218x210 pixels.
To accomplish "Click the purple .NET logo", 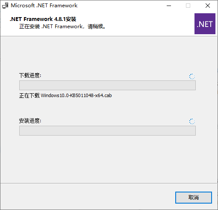I will click(205, 24).
